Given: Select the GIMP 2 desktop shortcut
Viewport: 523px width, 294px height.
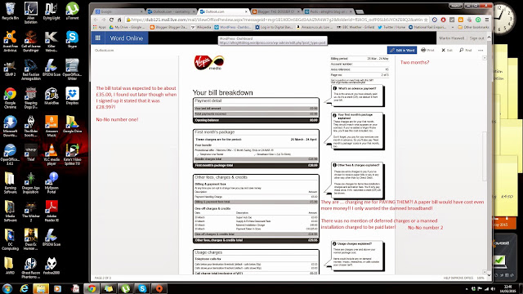Looking at the screenshot, I should (x=10, y=68).
